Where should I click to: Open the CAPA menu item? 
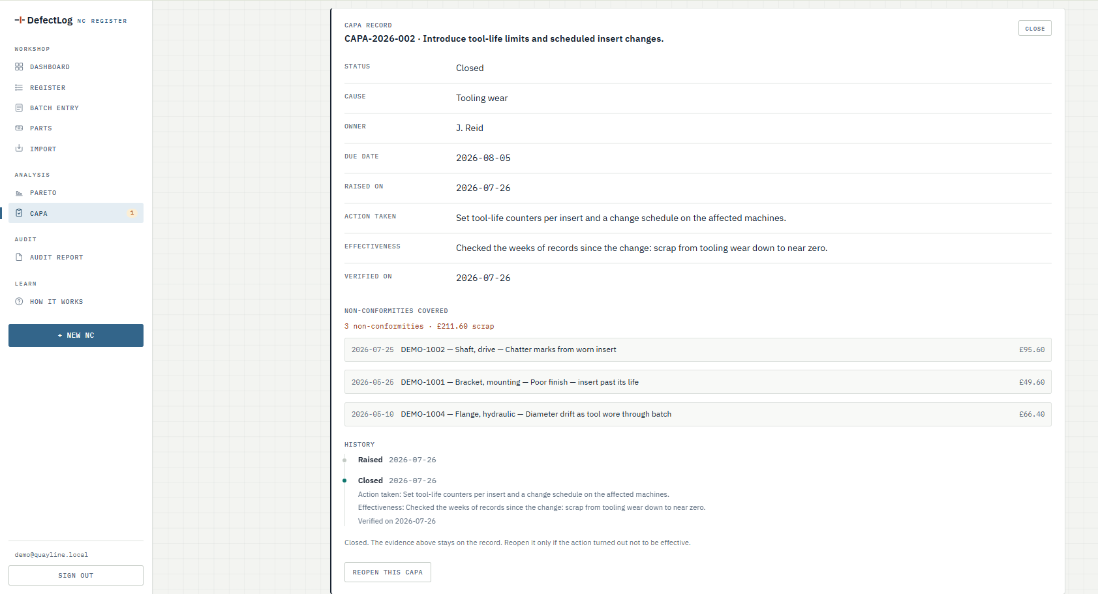(76, 213)
